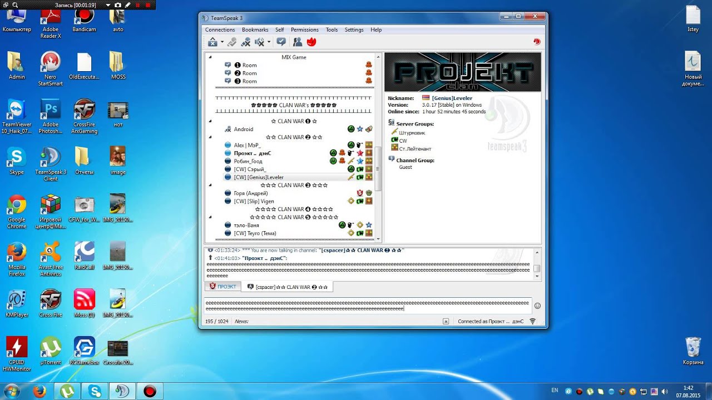The image size is (712, 400).
Task: Collapse the CLAN WAR ❸ channel
Action: [x=210, y=185]
